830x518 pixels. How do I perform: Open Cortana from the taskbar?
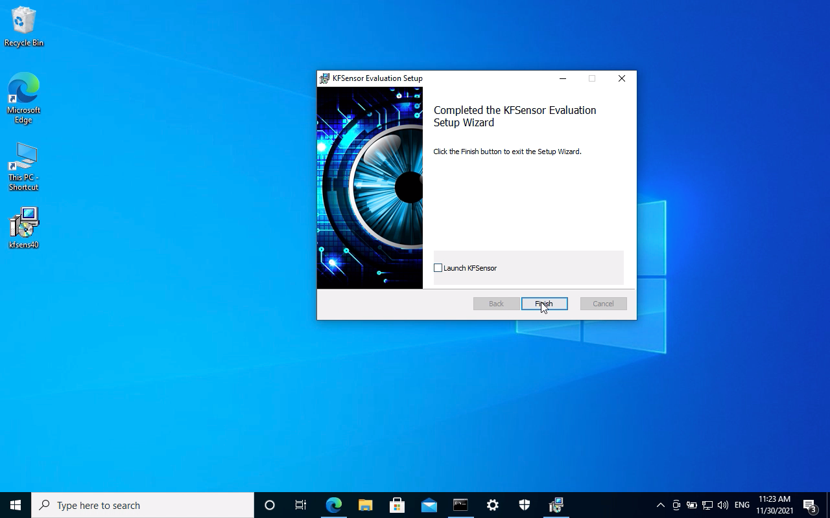pyautogui.click(x=270, y=505)
